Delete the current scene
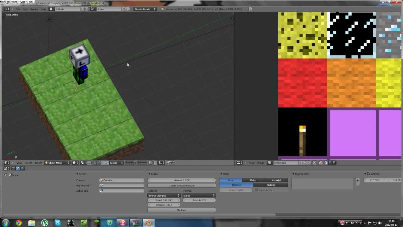This screenshot has height=227, width=403. pyautogui.click(x=128, y=9)
